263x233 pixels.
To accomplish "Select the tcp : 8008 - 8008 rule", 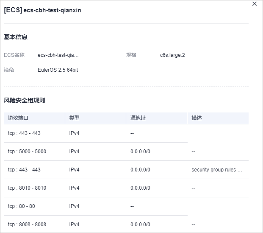I will click(x=27, y=225).
